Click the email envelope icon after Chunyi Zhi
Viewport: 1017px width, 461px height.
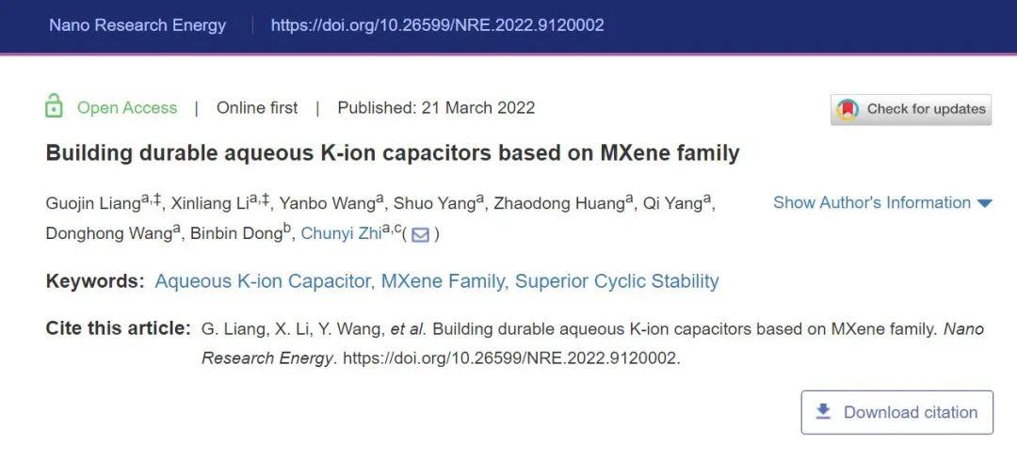[x=420, y=234]
